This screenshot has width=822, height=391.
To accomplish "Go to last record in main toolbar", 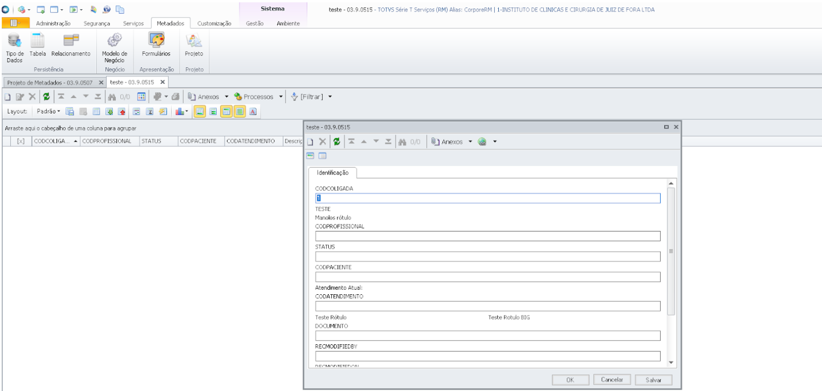I will pyautogui.click(x=97, y=97).
